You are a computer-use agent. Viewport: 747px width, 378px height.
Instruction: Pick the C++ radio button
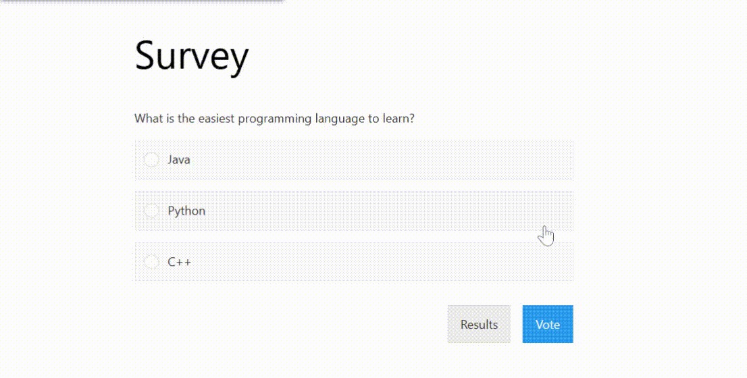(151, 262)
